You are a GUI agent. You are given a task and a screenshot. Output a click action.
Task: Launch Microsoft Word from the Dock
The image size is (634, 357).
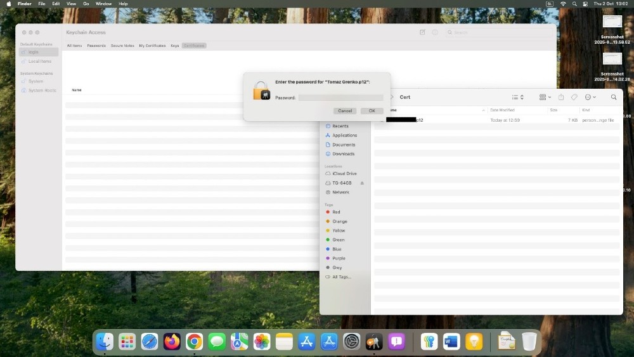point(451,342)
